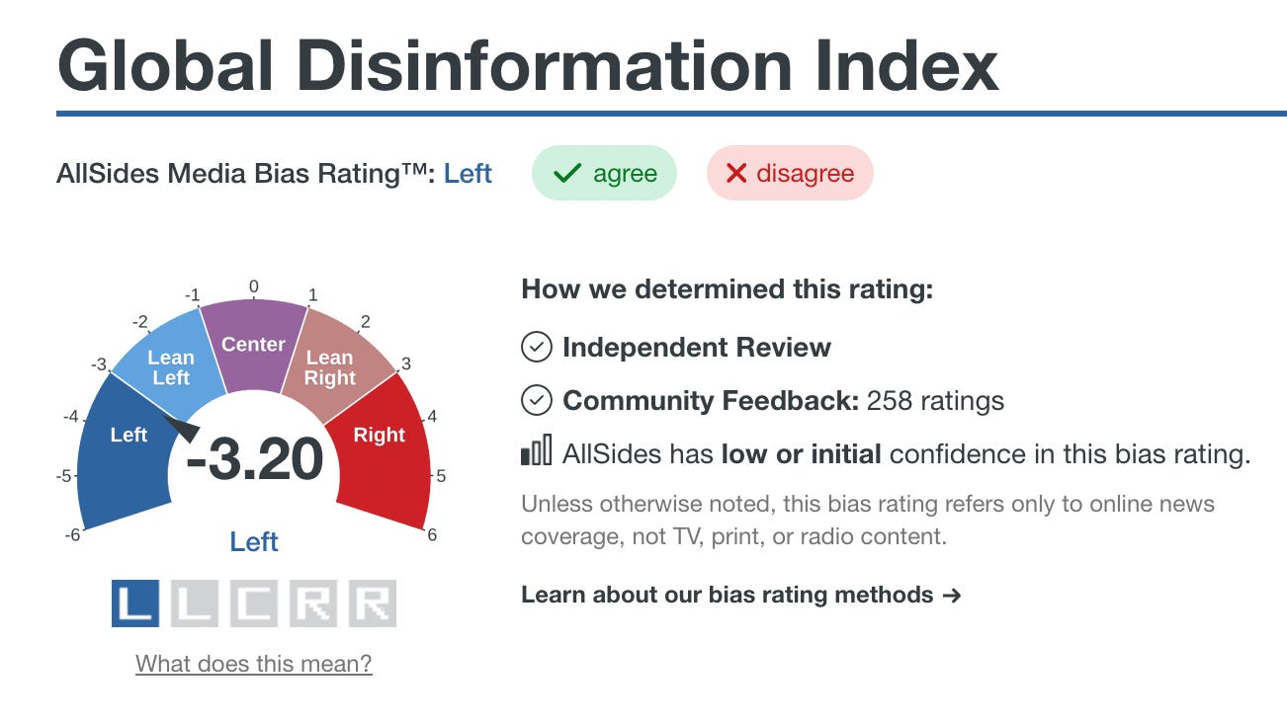Open the What does this mean link
The width and height of the screenshot is (1287, 725).
[254, 663]
